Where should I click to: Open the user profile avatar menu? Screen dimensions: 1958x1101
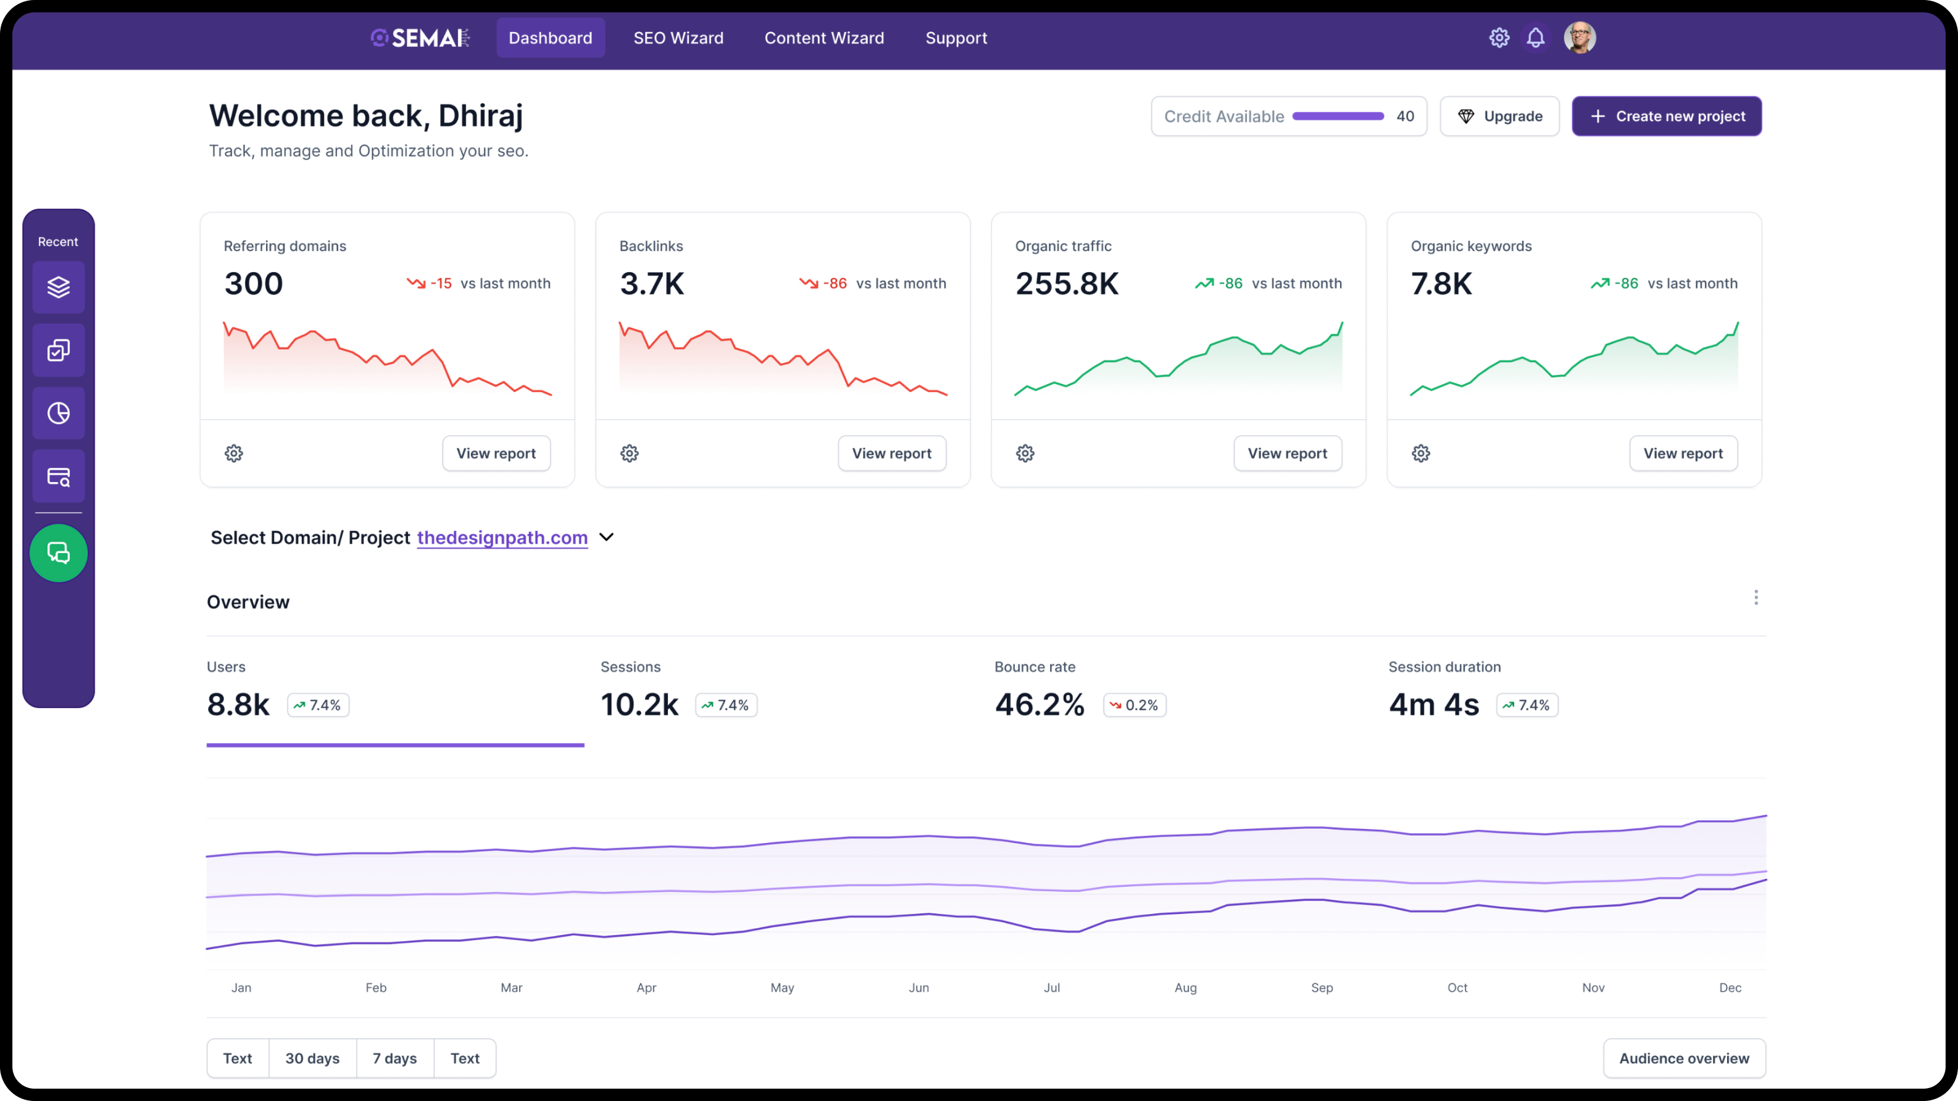[1580, 38]
